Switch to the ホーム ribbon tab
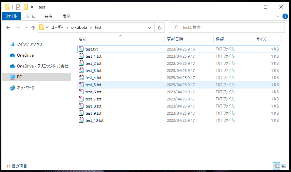The height and width of the screenshot is (172, 291). [30, 16]
